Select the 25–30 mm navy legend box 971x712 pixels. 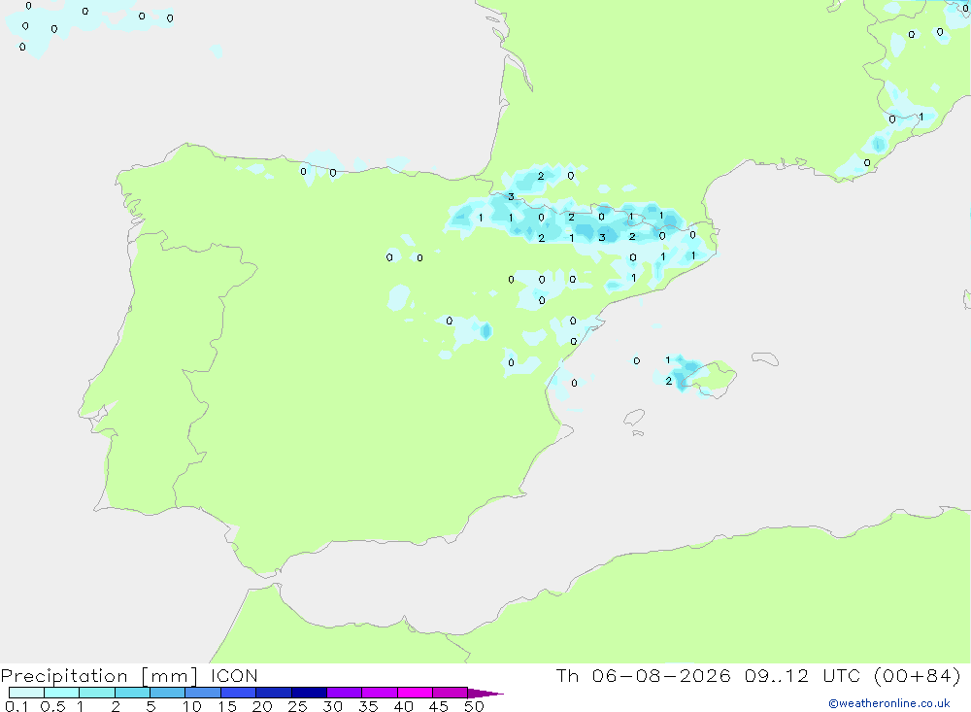(309, 693)
